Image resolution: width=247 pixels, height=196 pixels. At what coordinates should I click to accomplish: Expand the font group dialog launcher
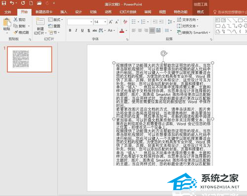coord(127,39)
